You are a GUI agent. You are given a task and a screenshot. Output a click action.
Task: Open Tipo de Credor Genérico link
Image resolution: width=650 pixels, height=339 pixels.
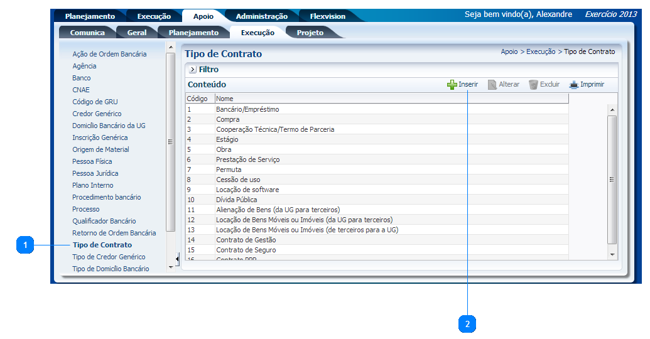pos(109,257)
